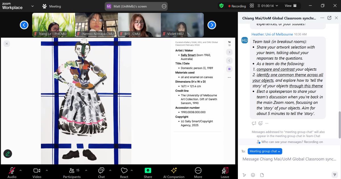Add emoji reaction to Heather's message

coord(261,123)
